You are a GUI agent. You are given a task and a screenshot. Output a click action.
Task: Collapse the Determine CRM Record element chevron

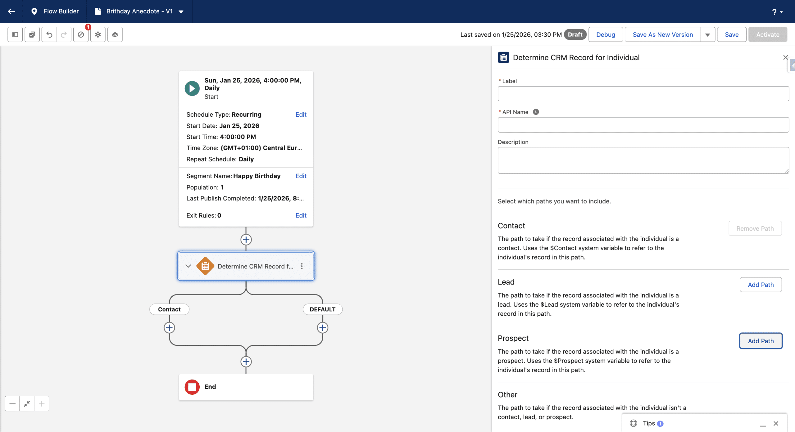point(188,266)
